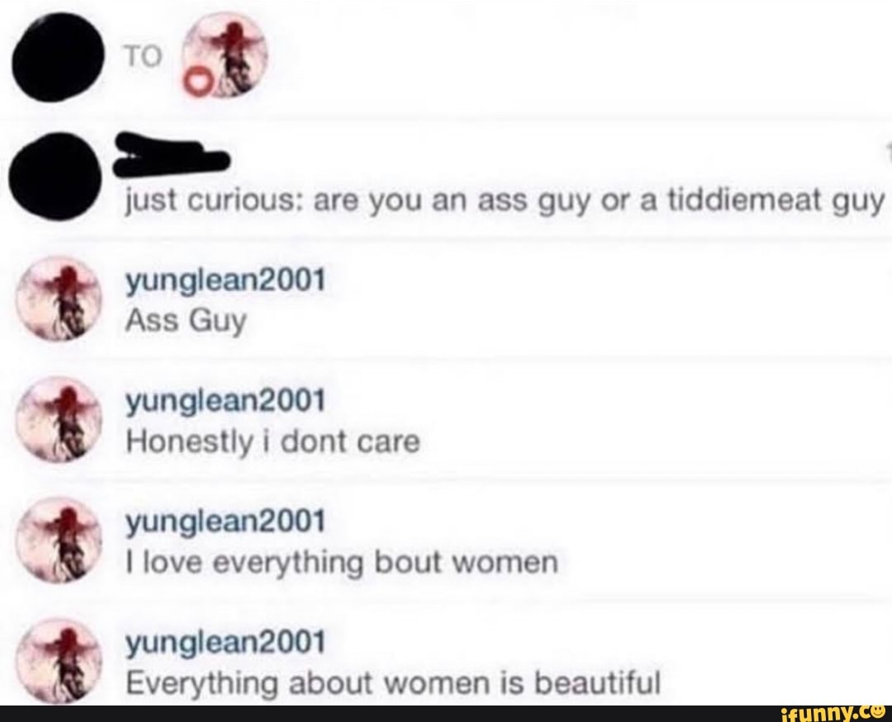892x722 pixels.
Task: Open avatar beside the 'Ass Guy' reply
Action: click(x=59, y=300)
